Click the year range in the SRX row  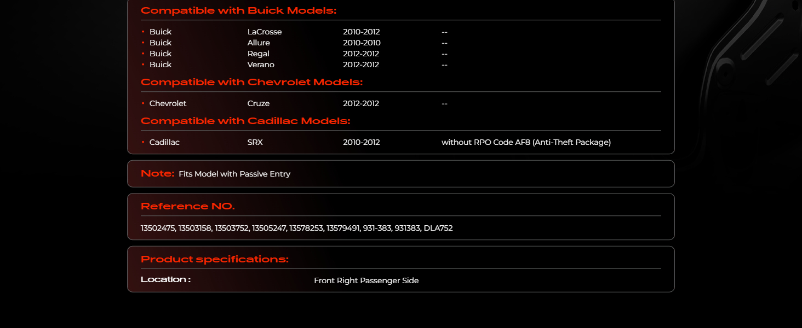362,142
